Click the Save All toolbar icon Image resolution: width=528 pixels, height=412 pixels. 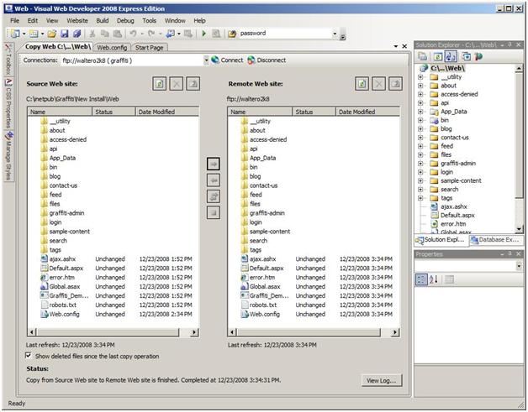[77, 34]
